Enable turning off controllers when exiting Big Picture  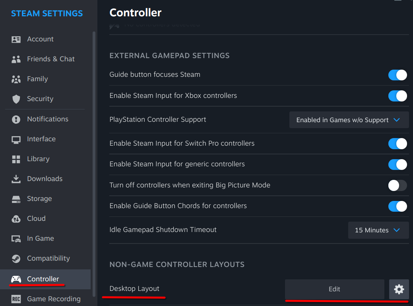(x=397, y=185)
